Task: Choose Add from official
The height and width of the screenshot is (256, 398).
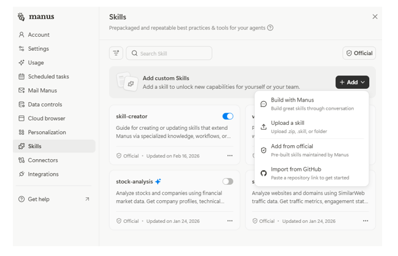Action: click(x=312, y=150)
